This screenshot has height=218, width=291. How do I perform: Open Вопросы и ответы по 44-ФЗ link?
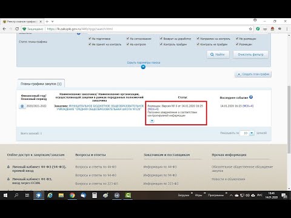[96, 167]
